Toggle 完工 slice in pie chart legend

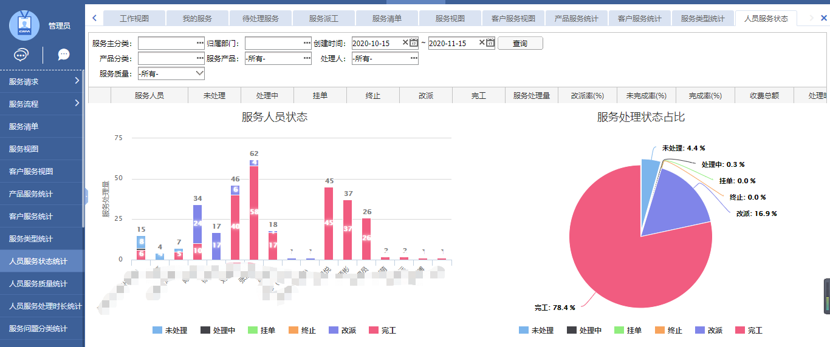(x=748, y=331)
